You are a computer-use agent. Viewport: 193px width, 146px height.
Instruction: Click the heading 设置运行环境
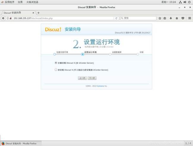tap(102, 42)
